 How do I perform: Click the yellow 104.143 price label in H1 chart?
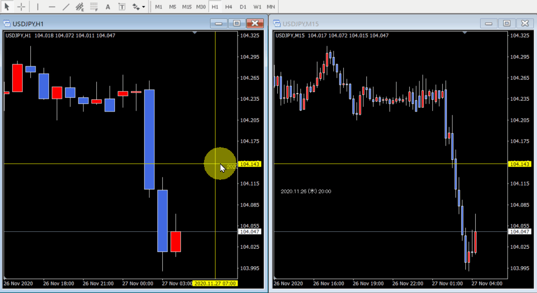[x=249, y=164]
